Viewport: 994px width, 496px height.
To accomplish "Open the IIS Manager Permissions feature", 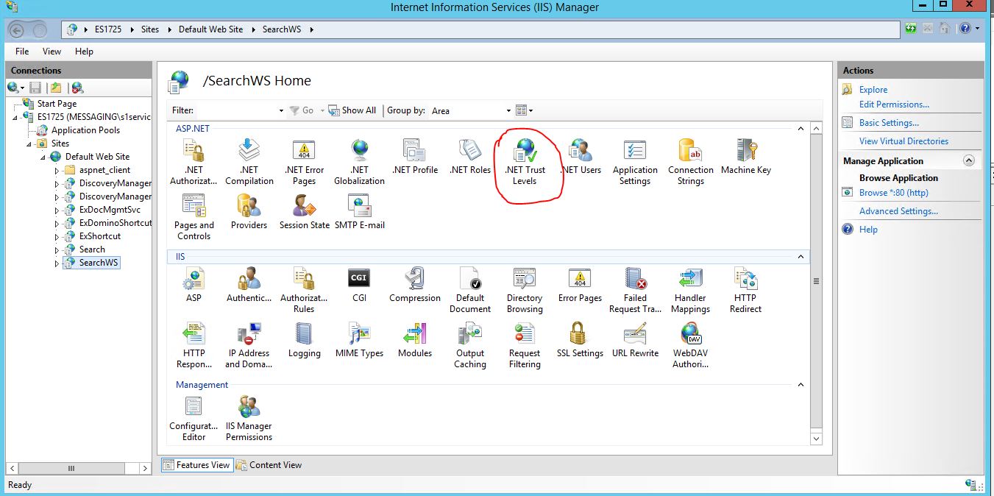I will pos(248,414).
